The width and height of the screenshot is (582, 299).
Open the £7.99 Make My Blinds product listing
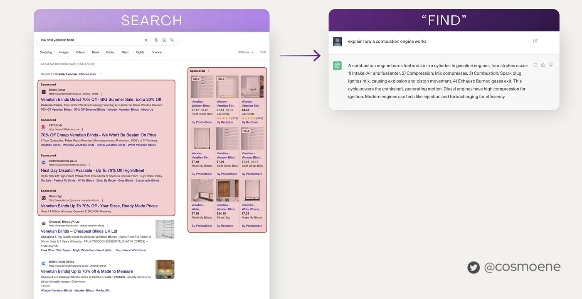pyautogui.click(x=202, y=203)
